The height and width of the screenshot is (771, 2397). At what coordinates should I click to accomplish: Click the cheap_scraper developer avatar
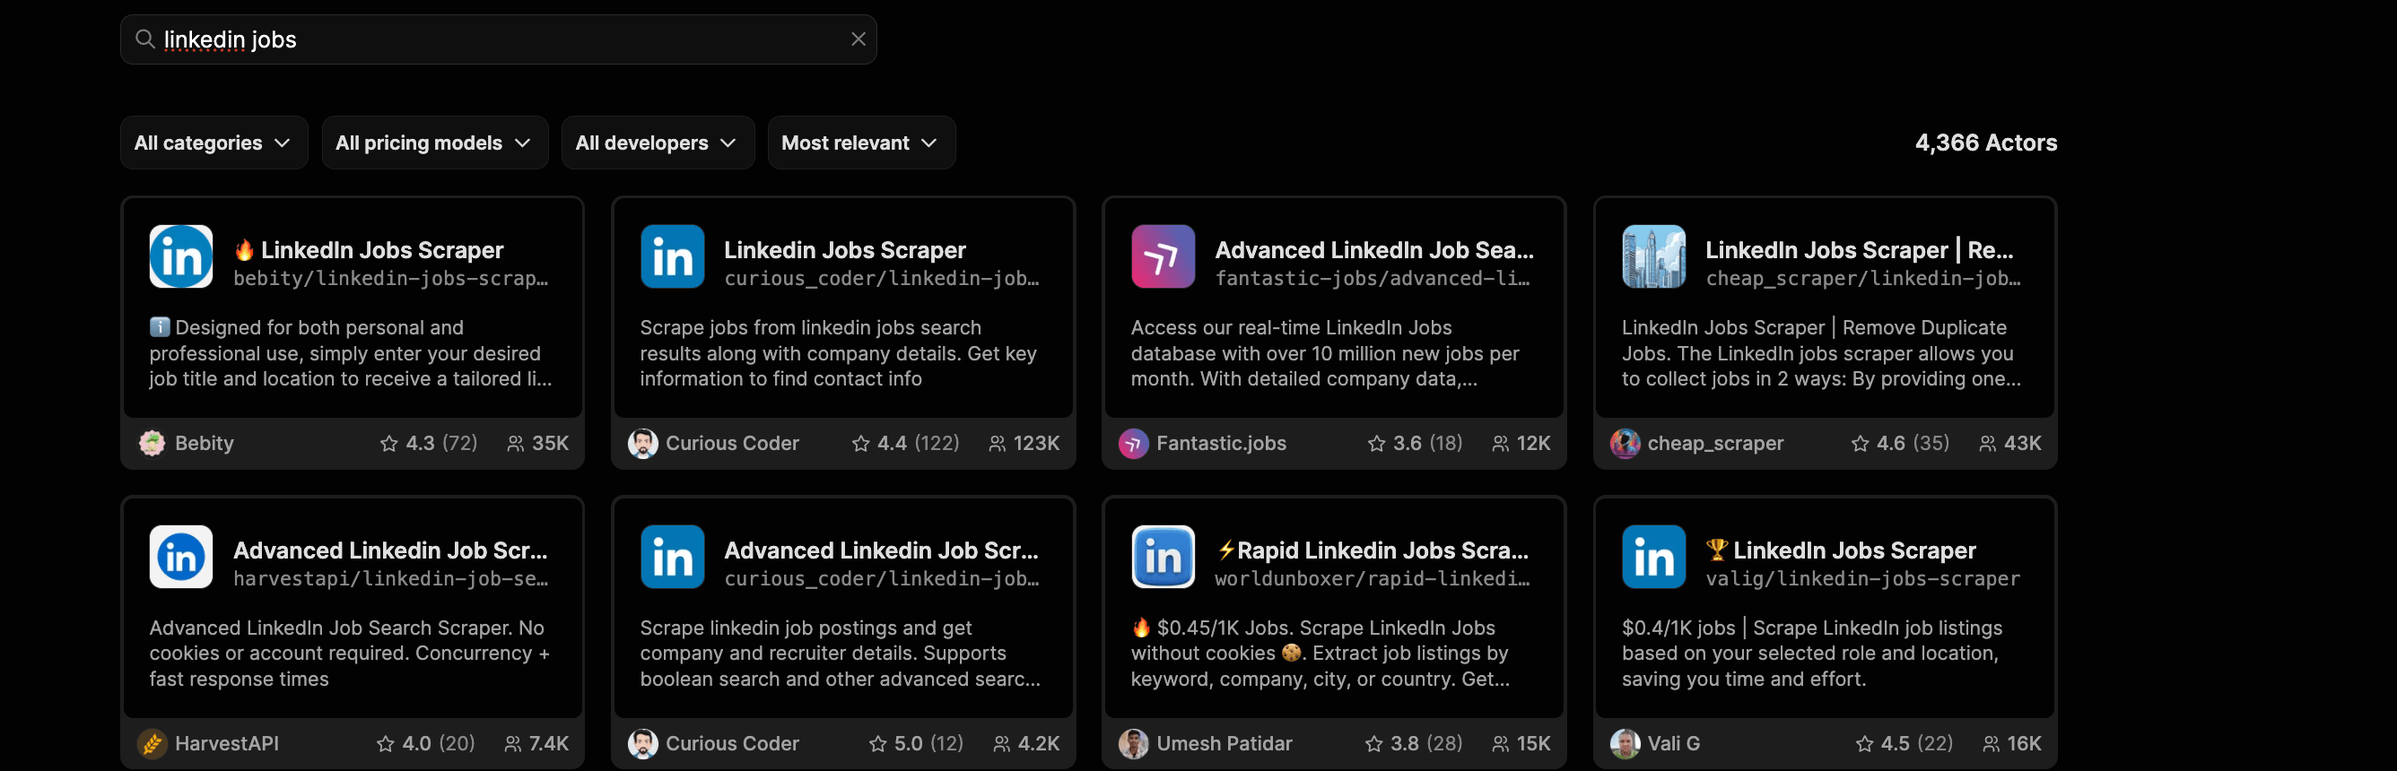[1625, 444]
